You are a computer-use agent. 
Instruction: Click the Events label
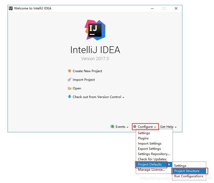coord(120,127)
